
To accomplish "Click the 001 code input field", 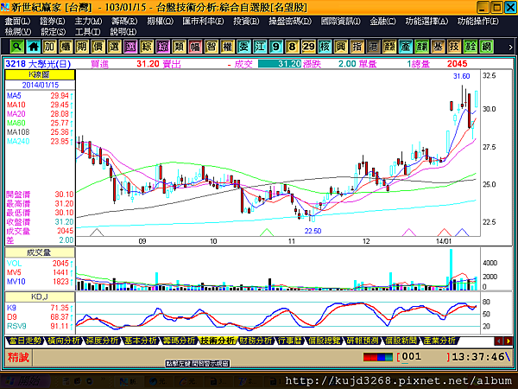I will click(424, 357).
